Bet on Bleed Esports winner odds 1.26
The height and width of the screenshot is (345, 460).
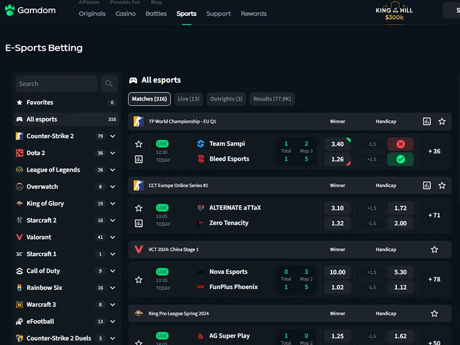[x=338, y=159]
